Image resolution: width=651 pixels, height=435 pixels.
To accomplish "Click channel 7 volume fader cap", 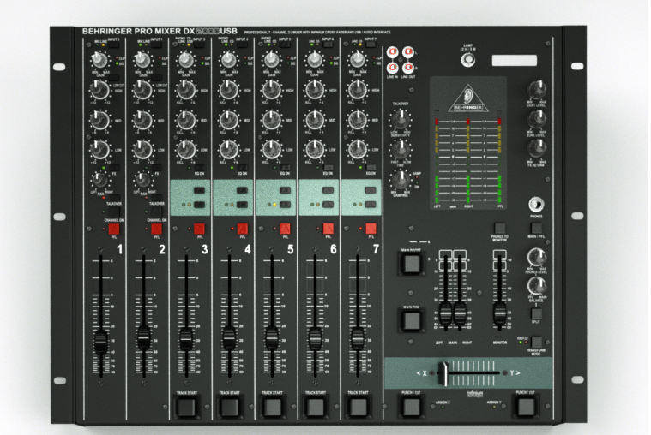I will [358, 338].
